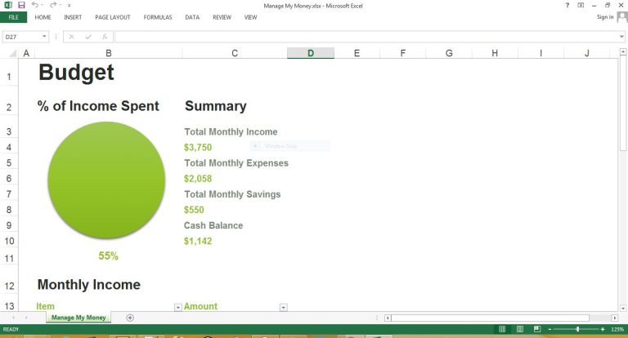Click the Budget title cell
628x338 pixels.
click(x=76, y=73)
